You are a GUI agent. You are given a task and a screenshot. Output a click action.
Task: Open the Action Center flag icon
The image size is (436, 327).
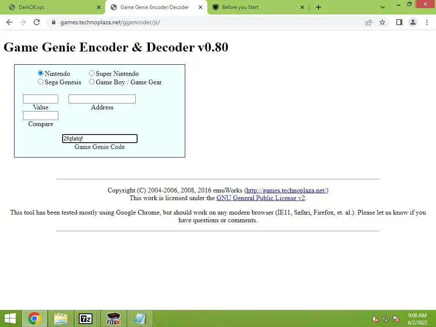point(396,319)
